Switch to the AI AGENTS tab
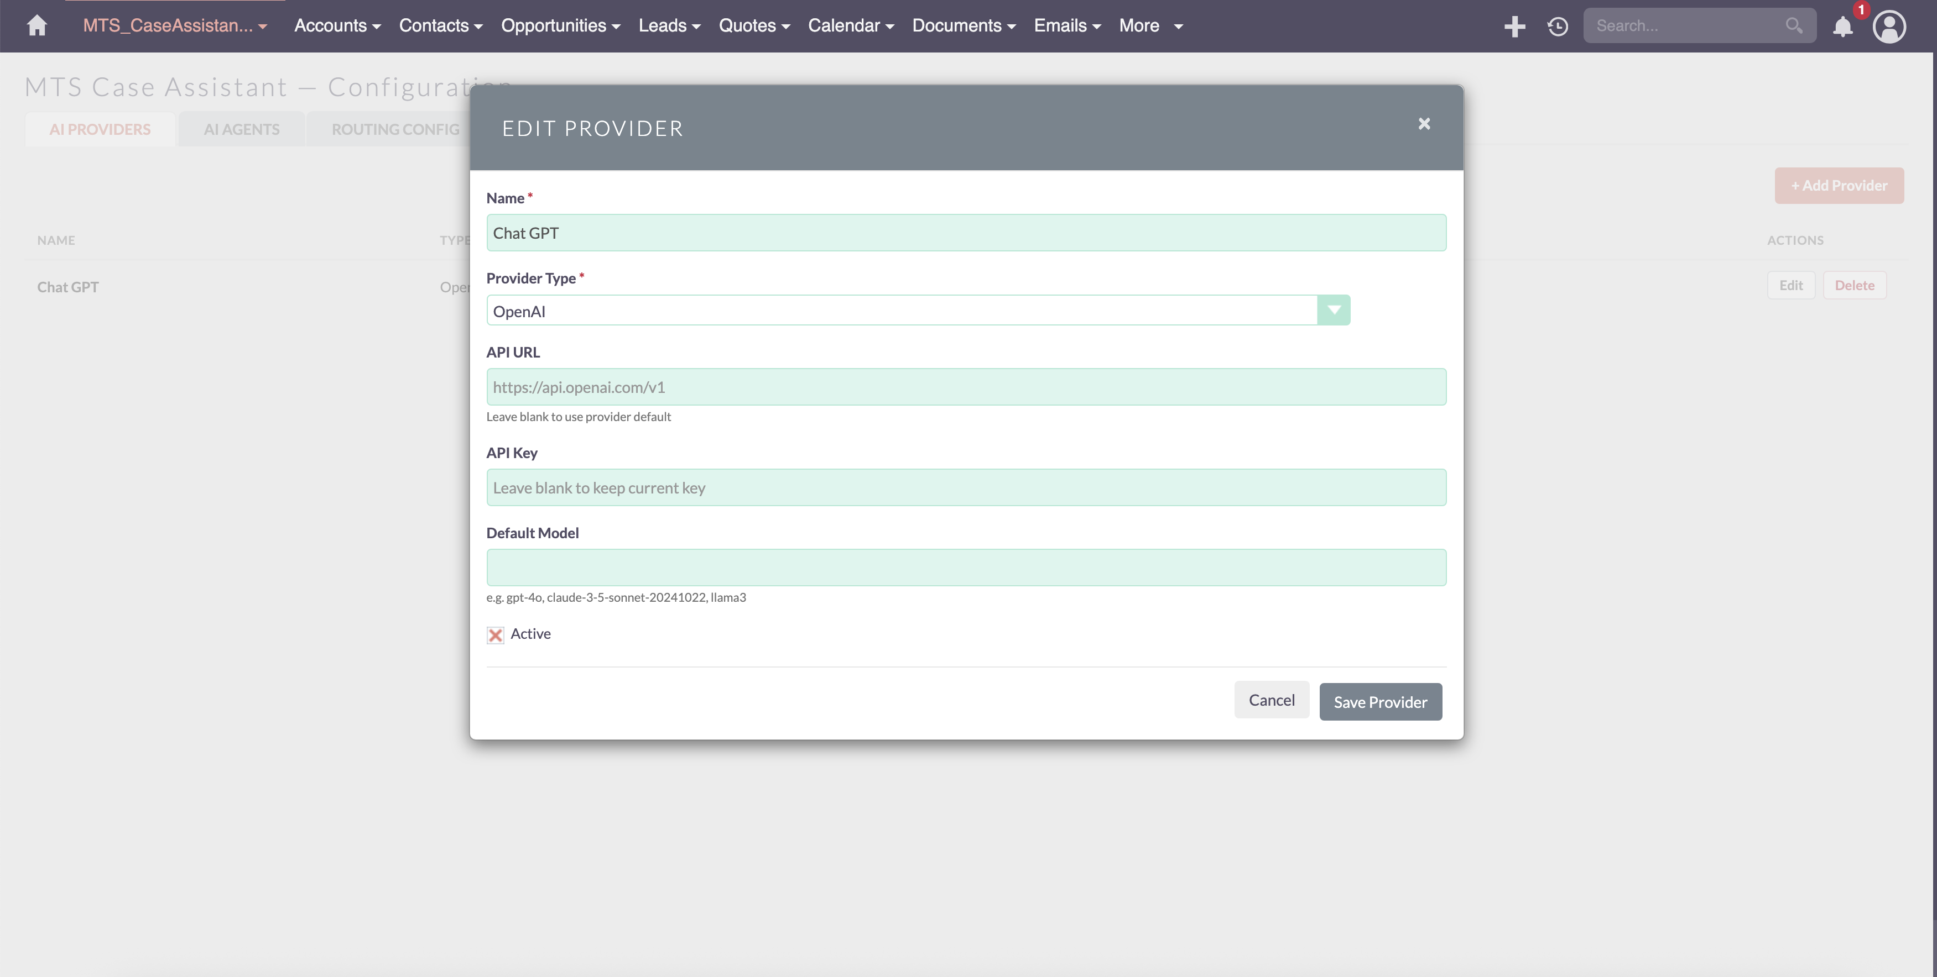This screenshot has width=1937, height=977. (x=241, y=128)
